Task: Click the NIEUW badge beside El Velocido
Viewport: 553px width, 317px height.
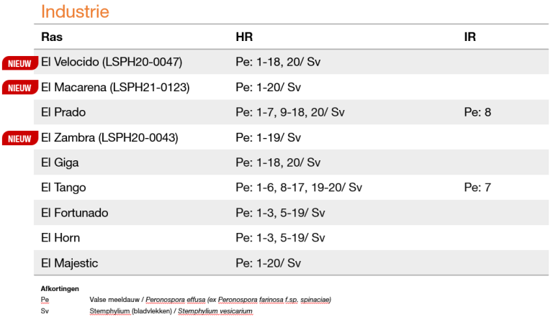Action: (x=20, y=63)
